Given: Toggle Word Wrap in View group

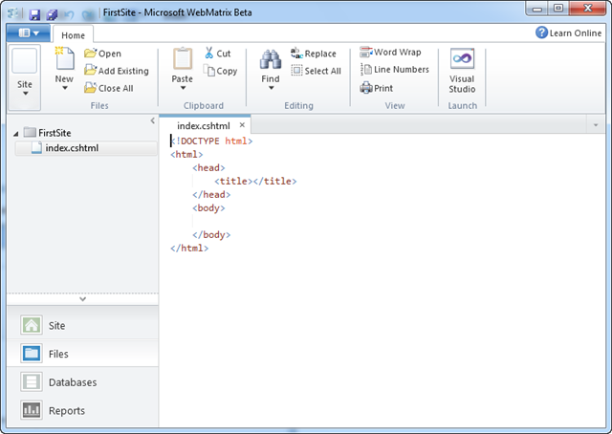Looking at the screenshot, I should point(391,52).
